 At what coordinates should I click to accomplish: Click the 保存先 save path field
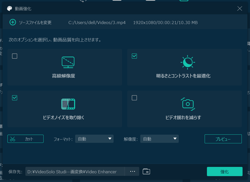click(74, 172)
